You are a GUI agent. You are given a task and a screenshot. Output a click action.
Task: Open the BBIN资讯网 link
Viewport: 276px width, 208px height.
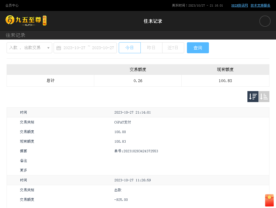239,5
